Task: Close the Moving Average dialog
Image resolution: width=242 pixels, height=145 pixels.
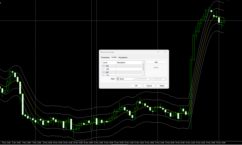Action: pos(165,52)
